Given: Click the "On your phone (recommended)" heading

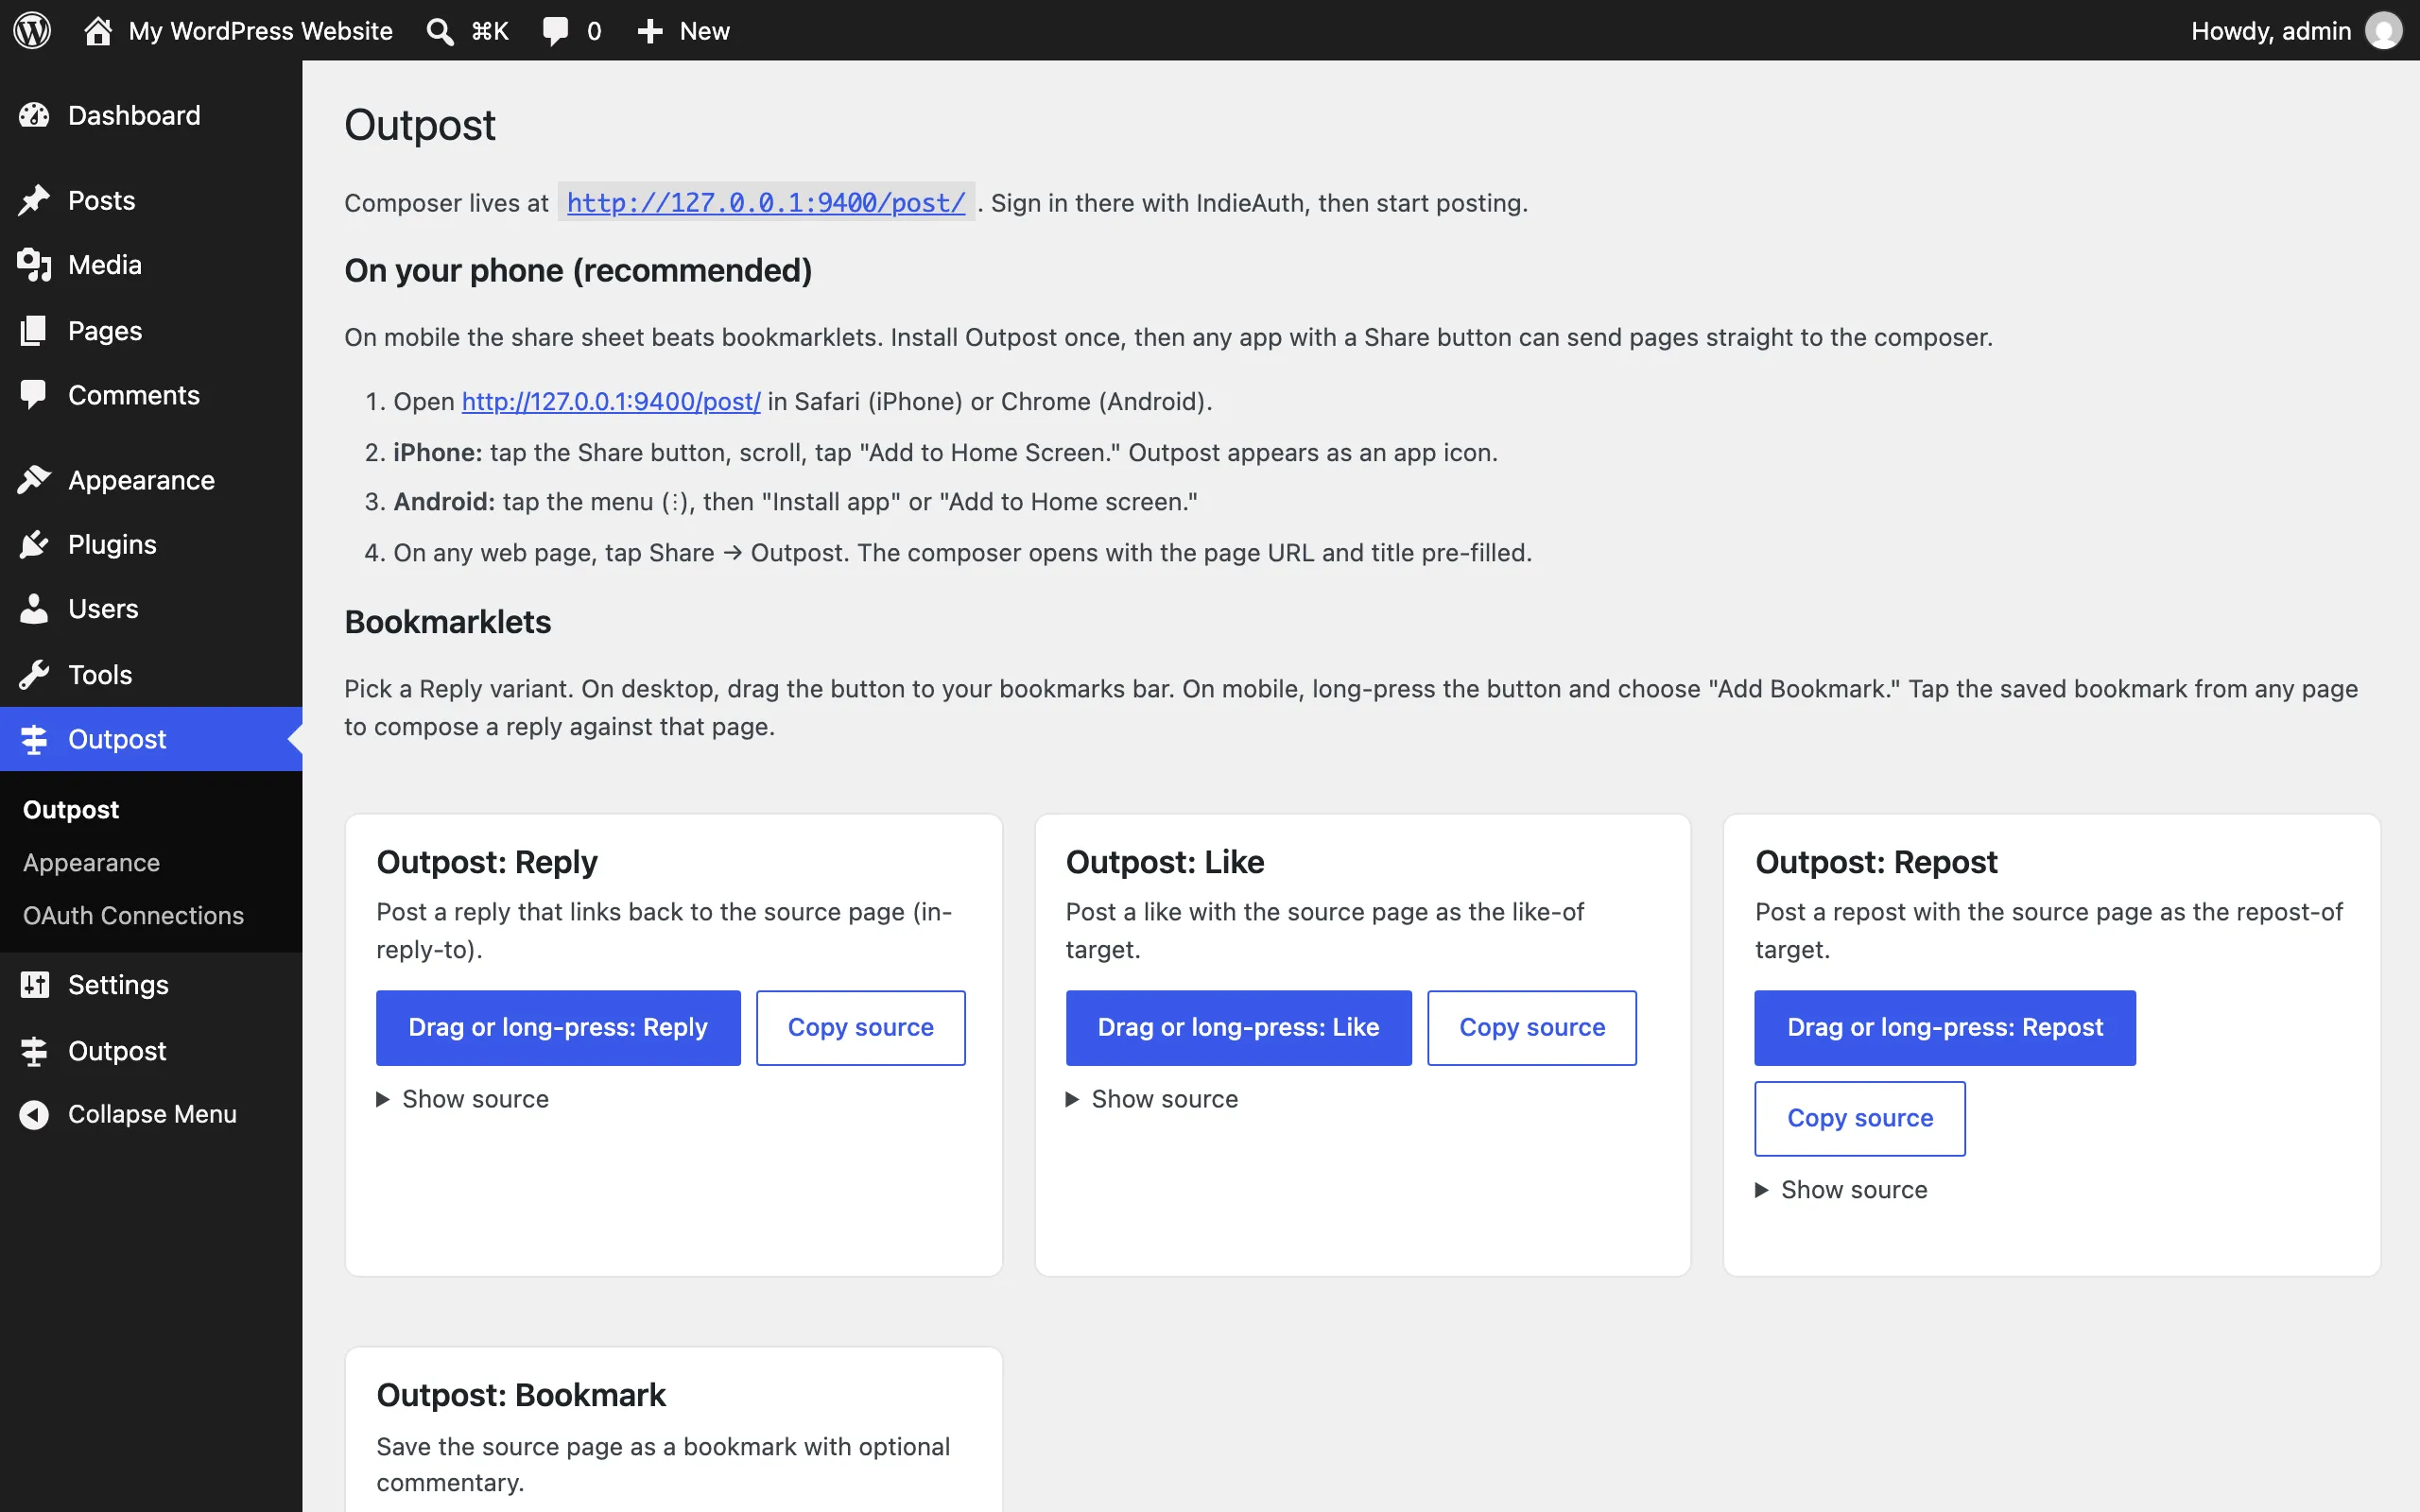Looking at the screenshot, I should (578, 271).
